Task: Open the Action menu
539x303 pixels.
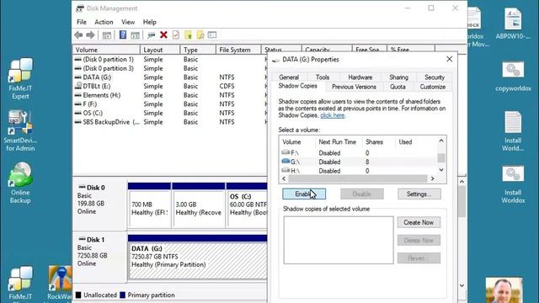Action: (104, 22)
